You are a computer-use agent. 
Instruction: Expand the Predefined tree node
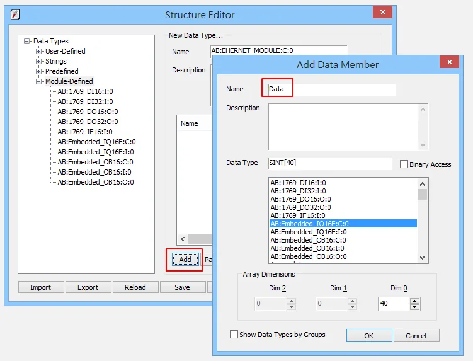pos(38,72)
